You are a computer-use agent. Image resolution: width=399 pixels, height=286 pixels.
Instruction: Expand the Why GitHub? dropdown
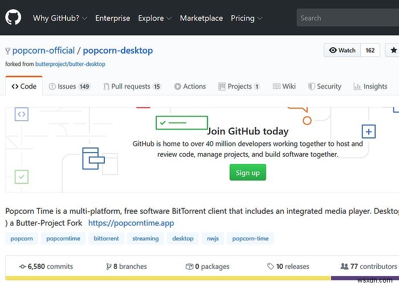[60, 18]
